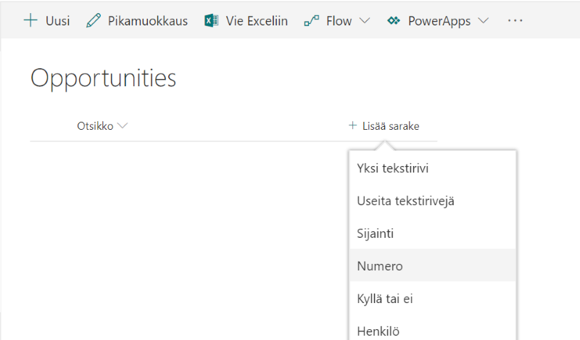Expand the PowerApps dropdown chevron
This screenshot has height=340, width=580.
pos(484,21)
